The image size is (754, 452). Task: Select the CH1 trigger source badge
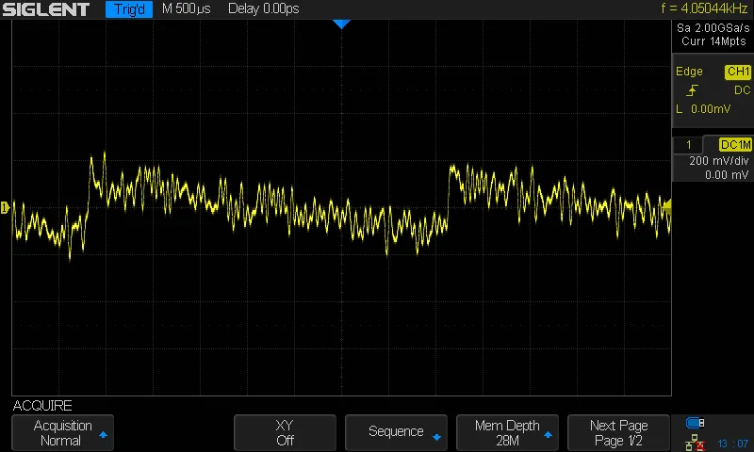tap(738, 72)
